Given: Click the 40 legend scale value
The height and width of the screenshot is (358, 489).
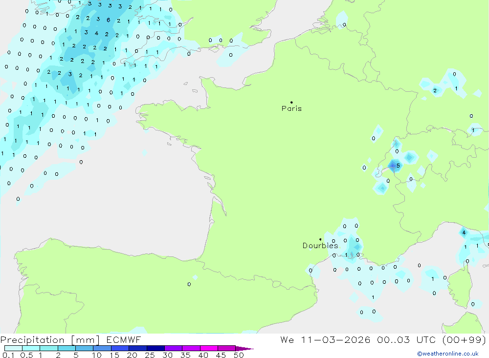Looking at the screenshot, I should [203, 355].
